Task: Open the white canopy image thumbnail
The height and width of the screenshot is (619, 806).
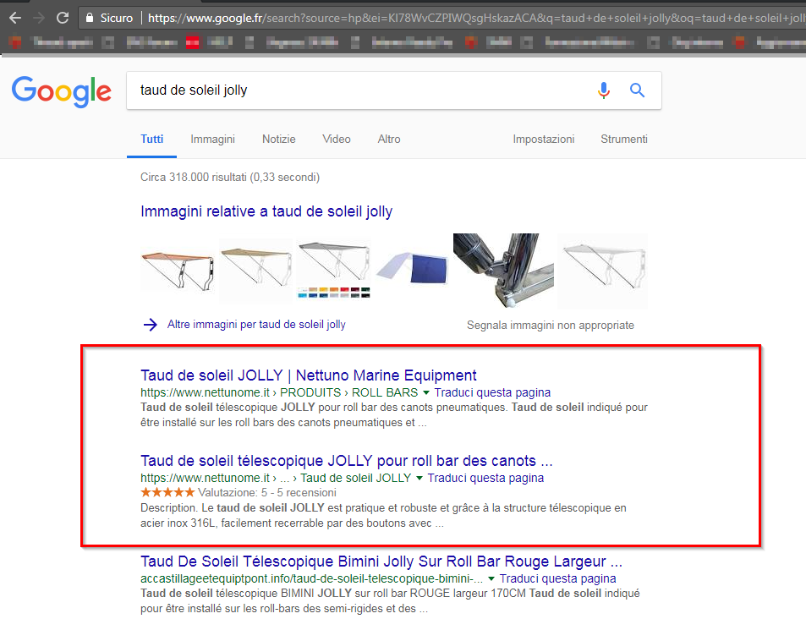Action: point(603,271)
